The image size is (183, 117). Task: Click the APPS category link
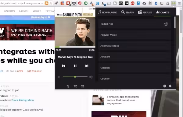point(20,71)
